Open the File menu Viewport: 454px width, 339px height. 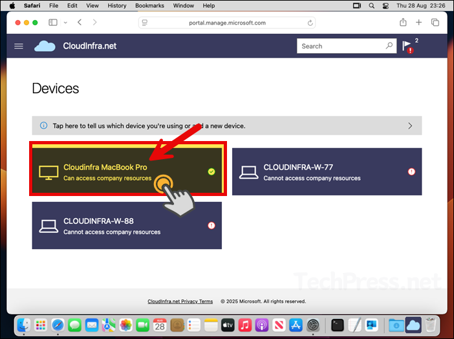pos(54,6)
